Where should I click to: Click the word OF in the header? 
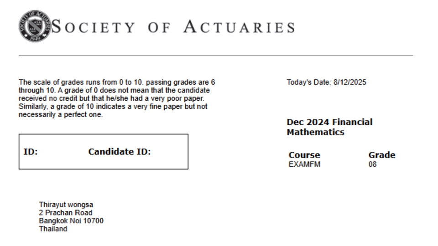pyautogui.click(x=159, y=27)
